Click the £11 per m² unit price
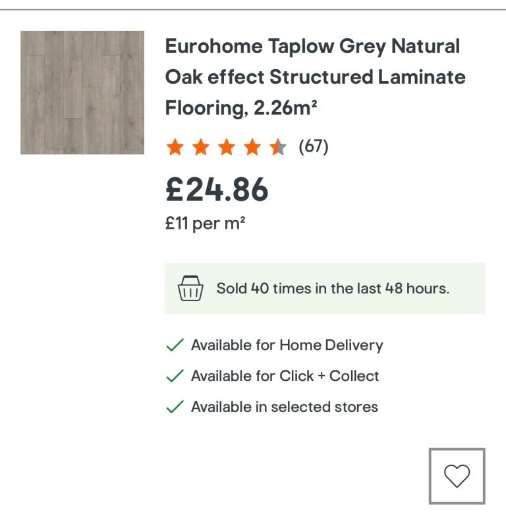Screen dimensions: 506x520 pos(206,224)
